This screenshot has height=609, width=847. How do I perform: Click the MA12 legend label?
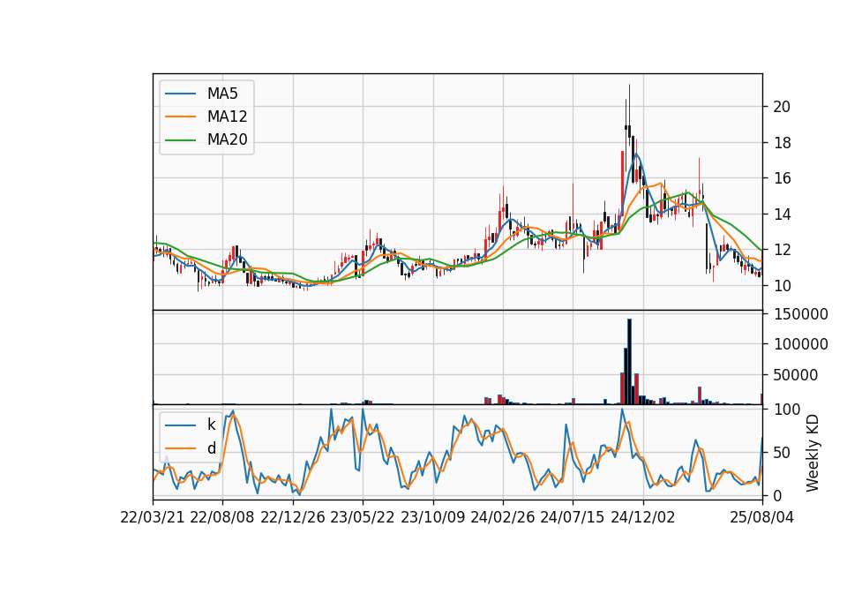[x=227, y=117]
